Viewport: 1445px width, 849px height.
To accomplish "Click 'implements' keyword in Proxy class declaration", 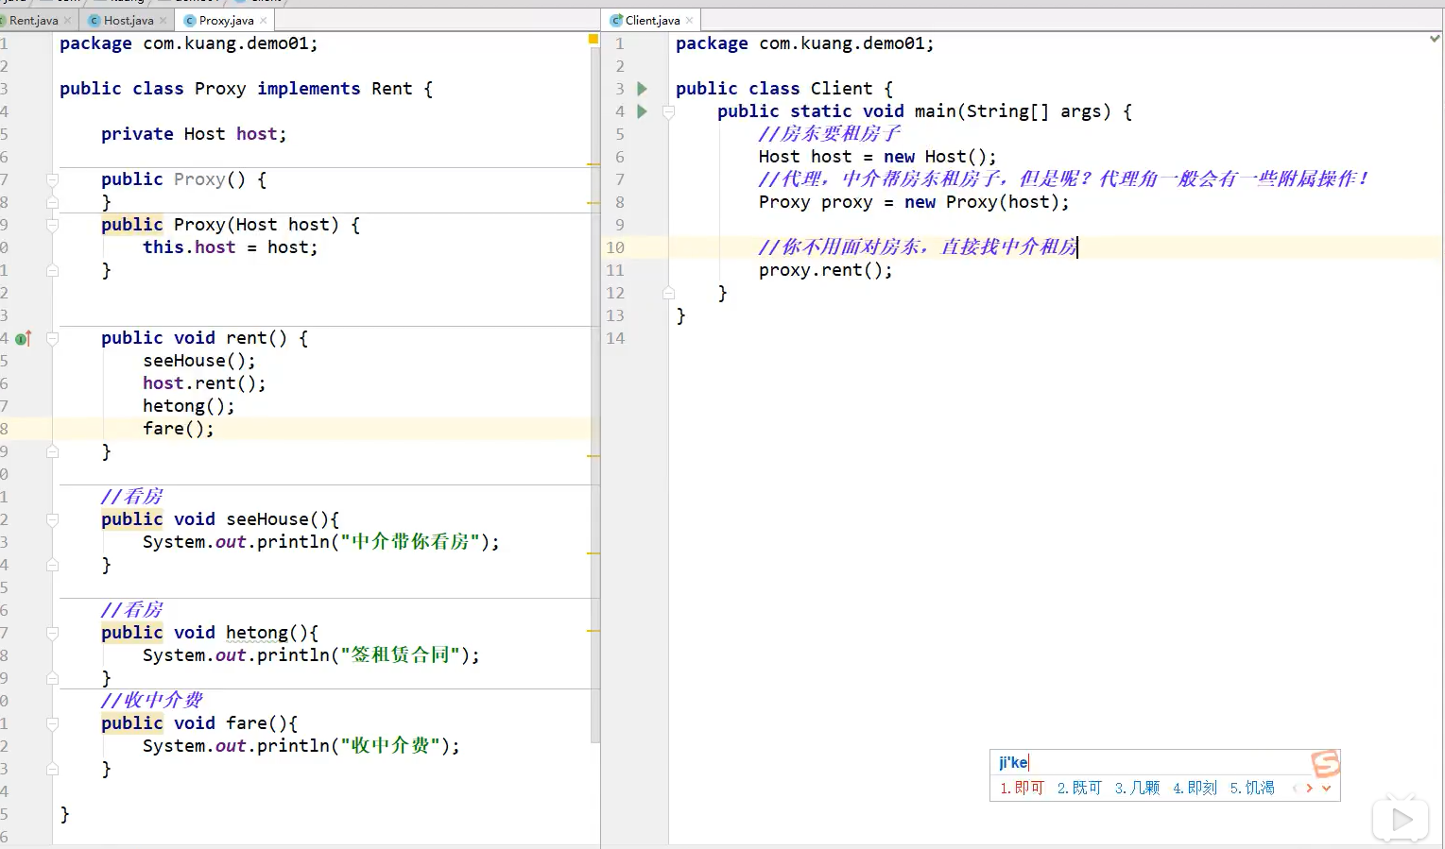I will [309, 89].
